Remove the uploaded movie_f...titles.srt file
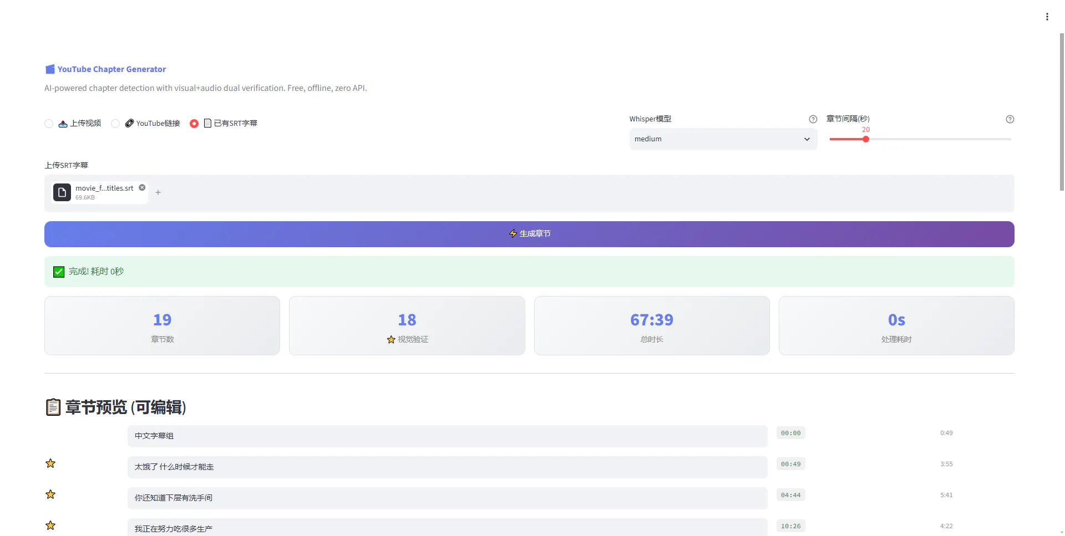Image resolution: width=1065 pixels, height=536 pixels. click(142, 188)
